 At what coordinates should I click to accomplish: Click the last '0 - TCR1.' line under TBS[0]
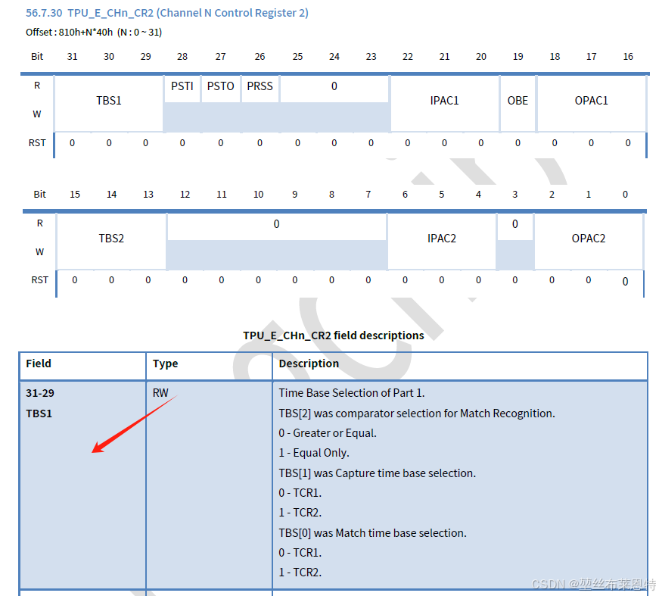[300, 553]
